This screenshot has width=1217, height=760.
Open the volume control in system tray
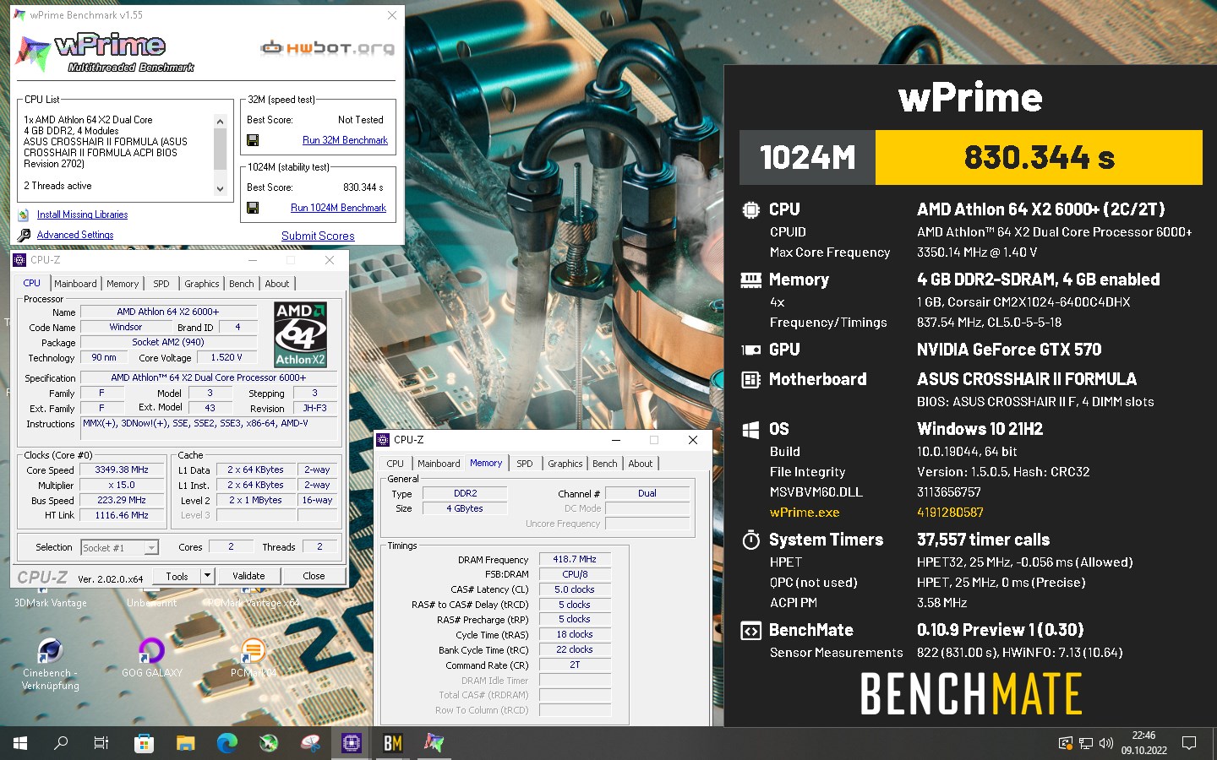click(x=1106, y=743)
